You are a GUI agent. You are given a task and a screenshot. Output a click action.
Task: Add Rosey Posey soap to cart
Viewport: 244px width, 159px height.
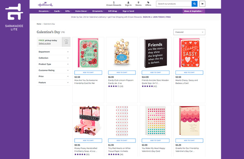88,141
